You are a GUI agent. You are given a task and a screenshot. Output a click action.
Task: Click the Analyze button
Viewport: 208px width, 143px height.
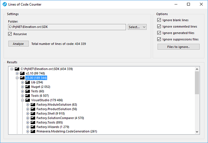18,44
